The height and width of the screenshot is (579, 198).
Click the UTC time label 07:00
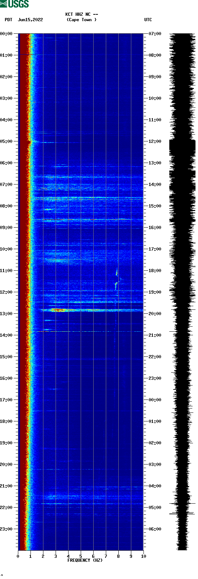[155, 34]
